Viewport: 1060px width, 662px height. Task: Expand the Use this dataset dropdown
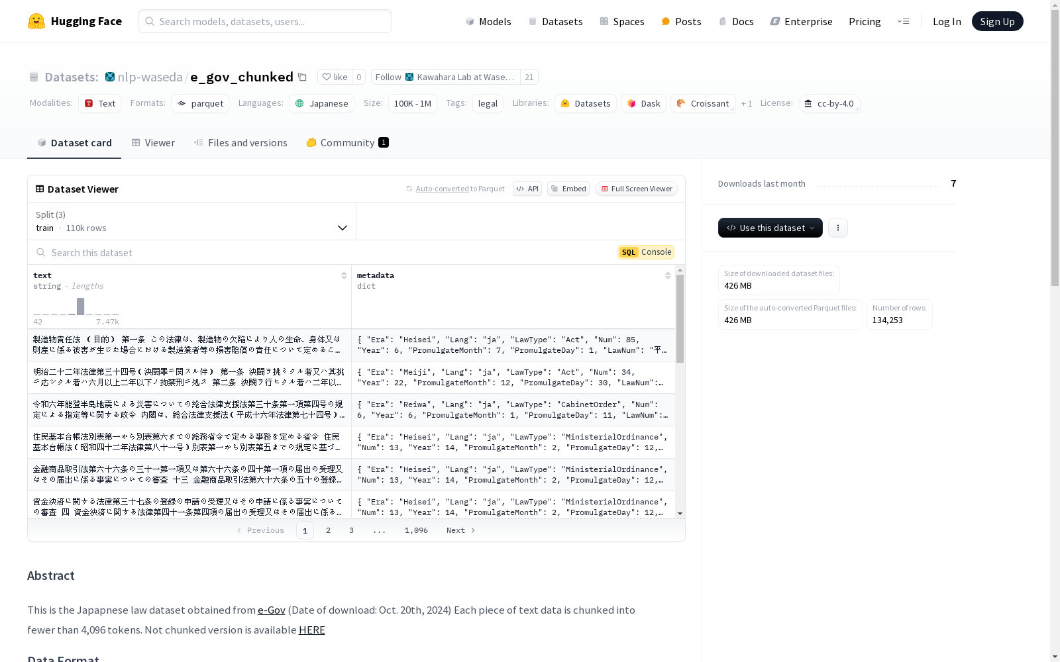(770, 228)
